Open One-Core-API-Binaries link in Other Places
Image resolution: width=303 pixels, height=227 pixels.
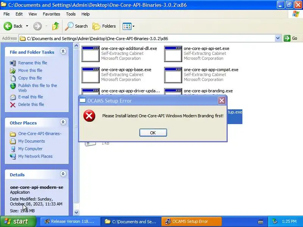40,134
